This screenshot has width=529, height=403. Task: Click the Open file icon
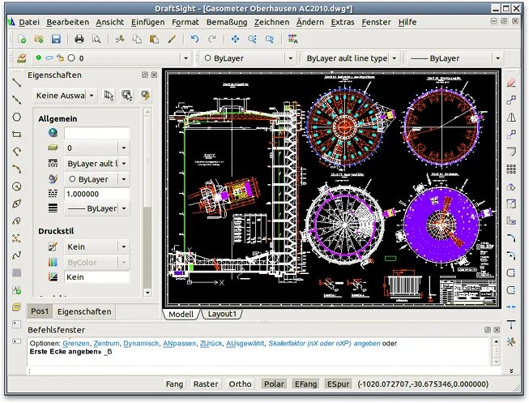(x=39, y=39)
